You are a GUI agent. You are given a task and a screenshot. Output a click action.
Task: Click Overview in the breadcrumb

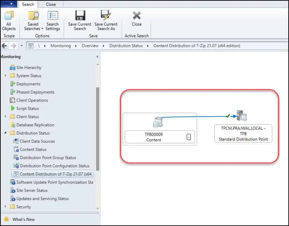[x=90, y=46]
